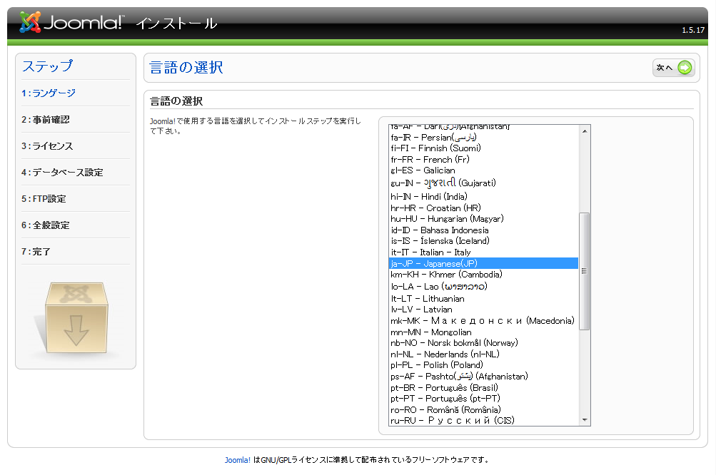Select id-ID - Bahasa Indonesia
The height and width of the screenshot is (475, 716).
(x=483, y=230)
